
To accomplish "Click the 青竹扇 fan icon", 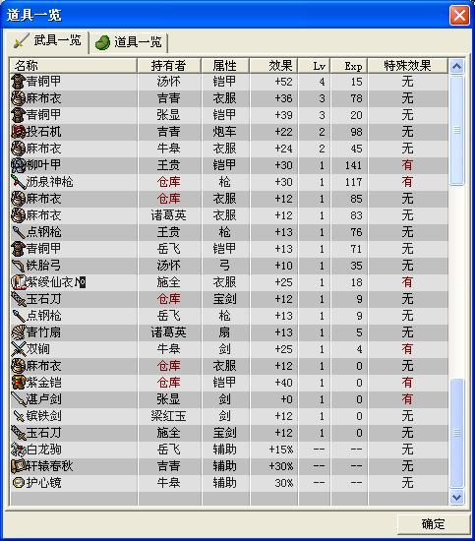I will [x=19, y=332].
